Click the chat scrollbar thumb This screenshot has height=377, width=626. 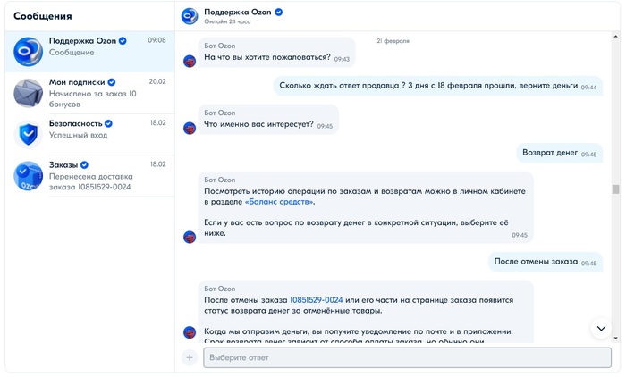(615, 189)
